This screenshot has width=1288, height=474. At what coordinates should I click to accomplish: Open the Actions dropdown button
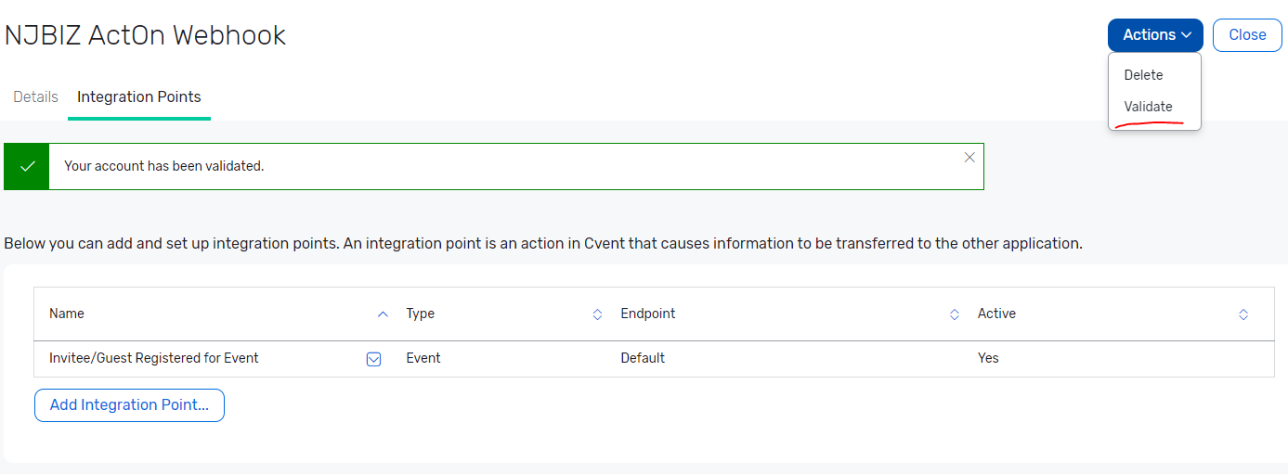pyautogui.click(x=1155, y=35)
